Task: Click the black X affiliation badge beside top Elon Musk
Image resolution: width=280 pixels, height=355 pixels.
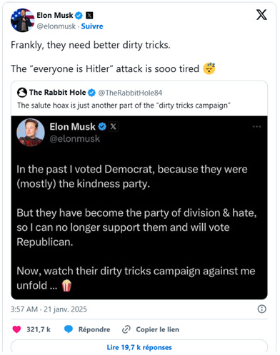Action: pyautogui.click(x=89, y=16)
